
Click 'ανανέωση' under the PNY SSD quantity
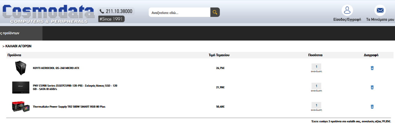[x=316, y=91]
